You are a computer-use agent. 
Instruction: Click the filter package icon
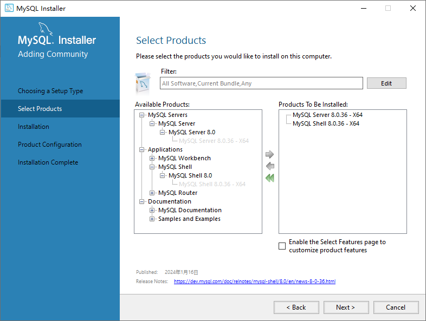pyautogui.click(x=143, y=83)
